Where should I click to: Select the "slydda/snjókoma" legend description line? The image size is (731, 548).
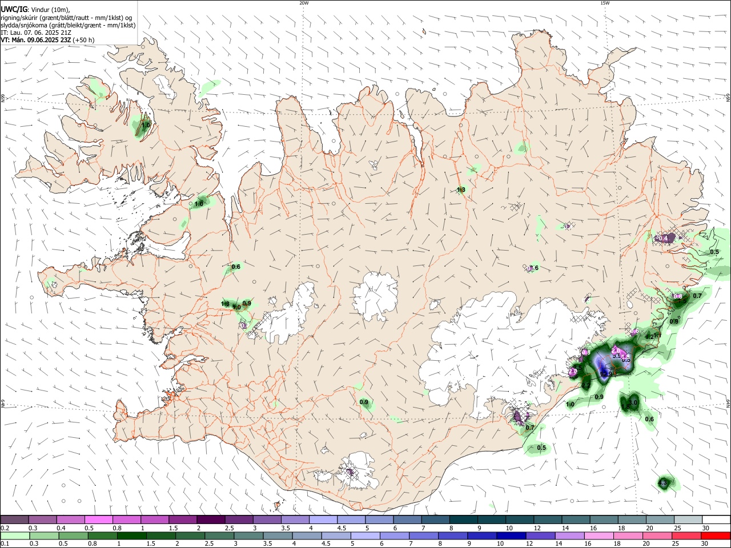tap(68, 25)
